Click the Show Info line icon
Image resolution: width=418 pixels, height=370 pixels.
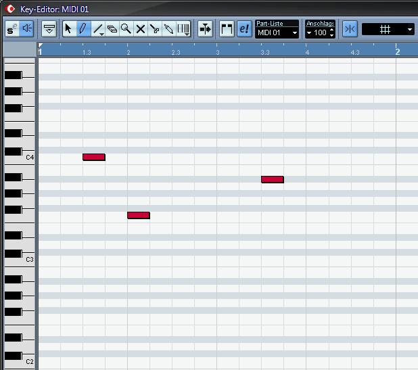[x=49, y=29]
